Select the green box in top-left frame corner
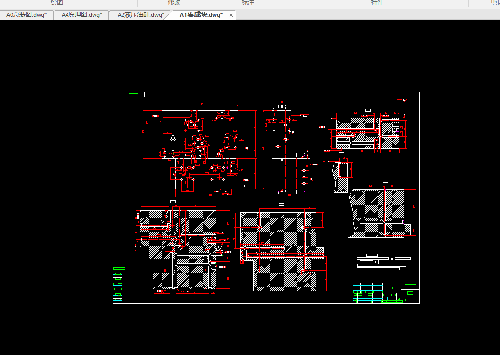 pos(133,95)
